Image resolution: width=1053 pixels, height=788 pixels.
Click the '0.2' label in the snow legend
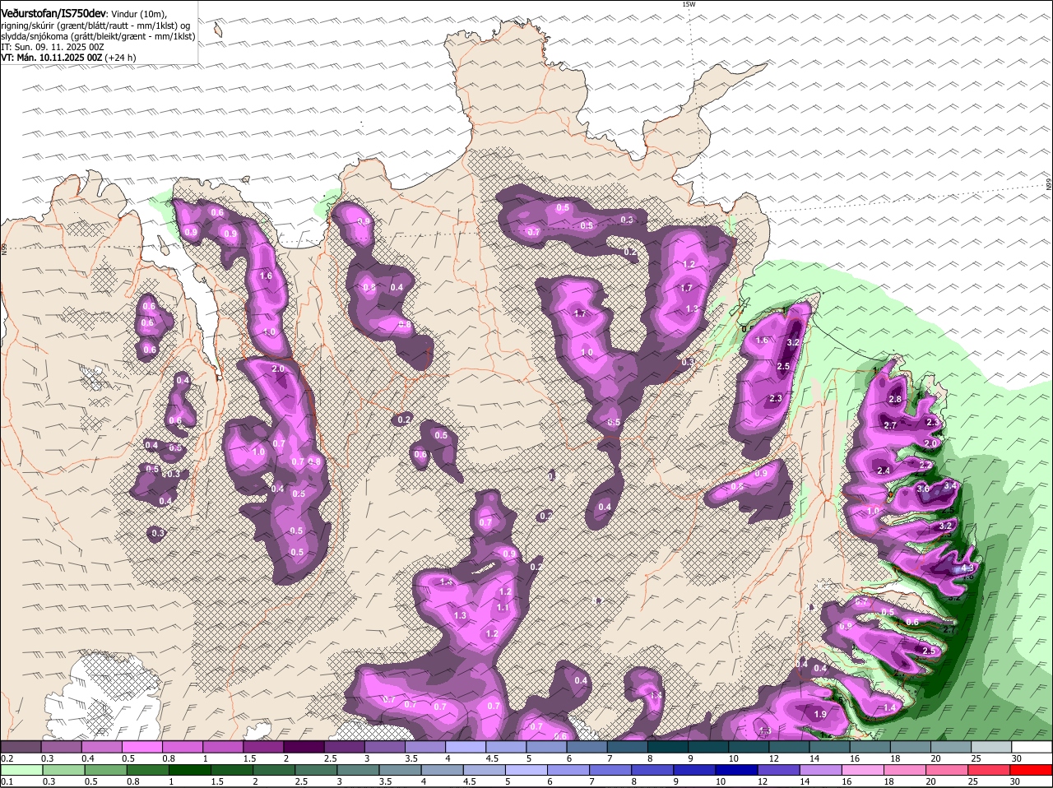7,758
